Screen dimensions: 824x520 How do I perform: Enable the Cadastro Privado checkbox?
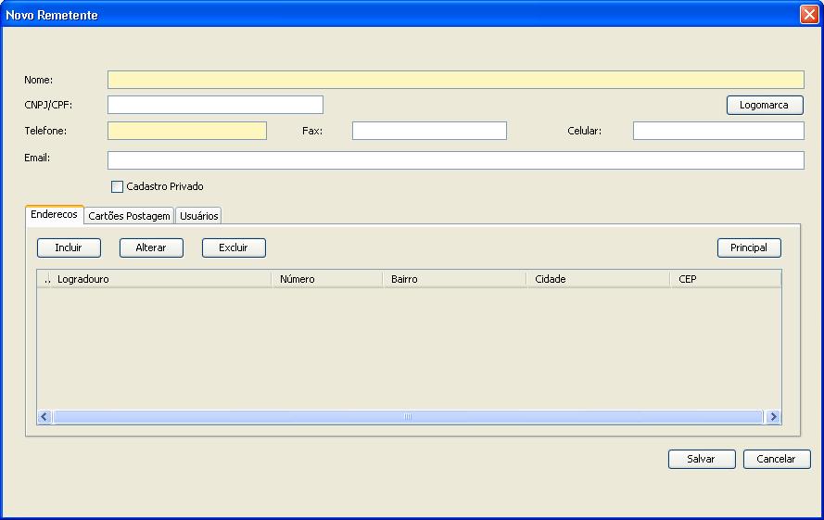click(x=117, y=186)
